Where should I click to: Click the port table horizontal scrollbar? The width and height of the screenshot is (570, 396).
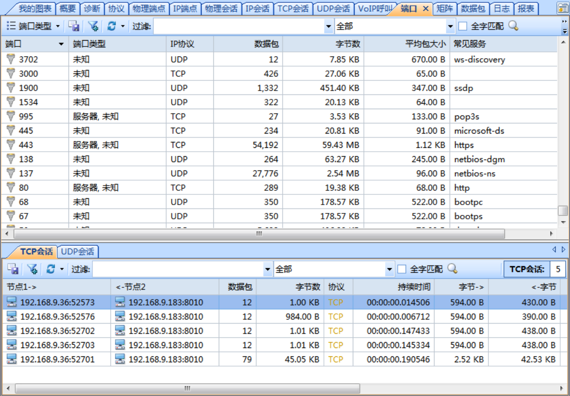click(258, 234)
